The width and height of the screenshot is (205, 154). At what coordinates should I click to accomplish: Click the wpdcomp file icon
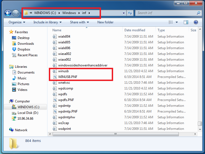(55, 88)
